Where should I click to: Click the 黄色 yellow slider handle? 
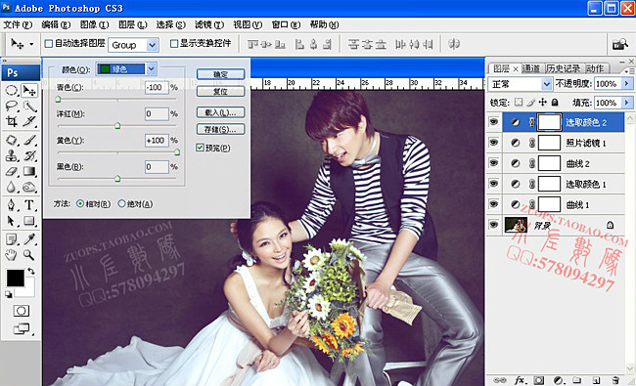tap(177, 152)
